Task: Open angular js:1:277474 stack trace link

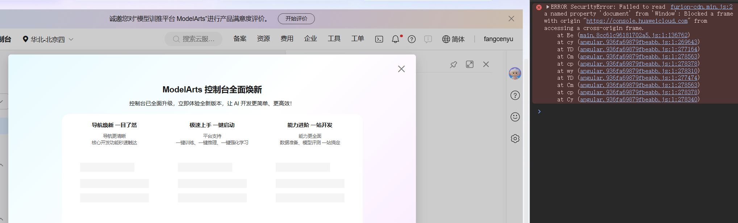Action: pos(638,78)
